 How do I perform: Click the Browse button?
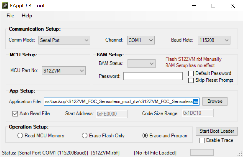(215, 101)
